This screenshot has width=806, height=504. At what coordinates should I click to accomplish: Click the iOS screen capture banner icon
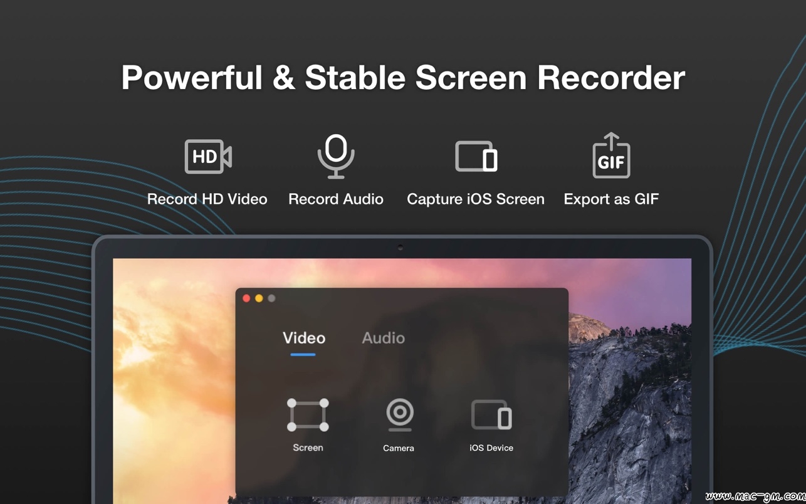[x=476, y=156]
